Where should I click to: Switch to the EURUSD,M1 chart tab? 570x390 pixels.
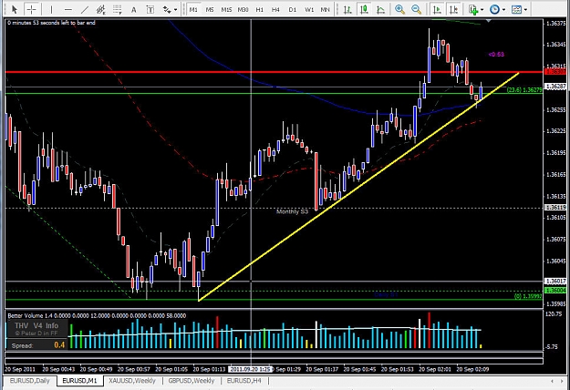(79, 381)
